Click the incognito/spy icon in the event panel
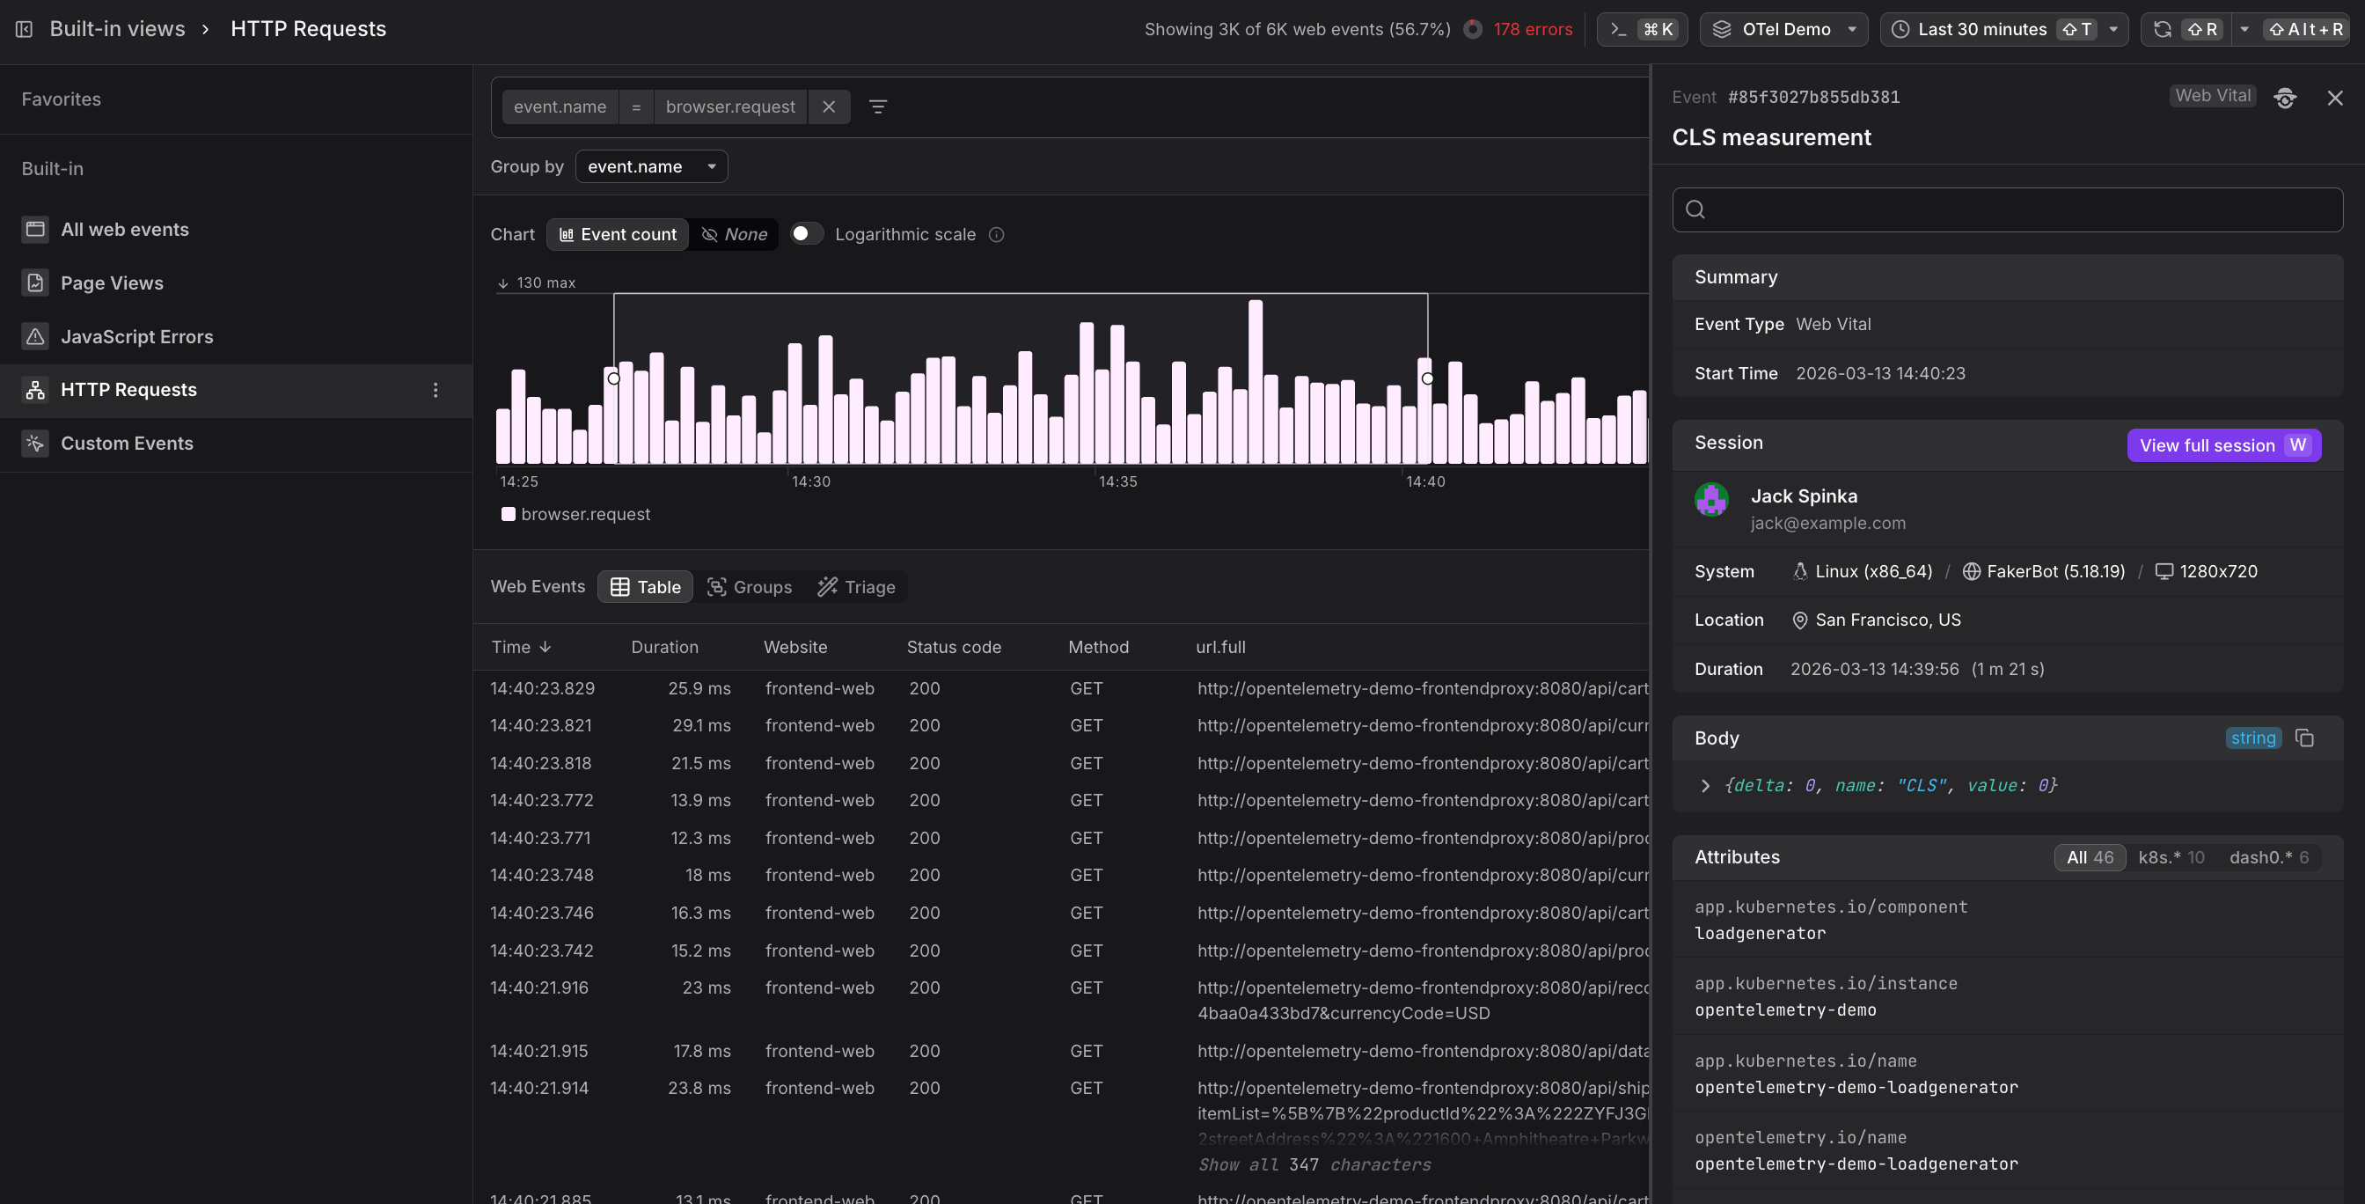Viewport: 2365px width, 1204px height. (2285, 98)
